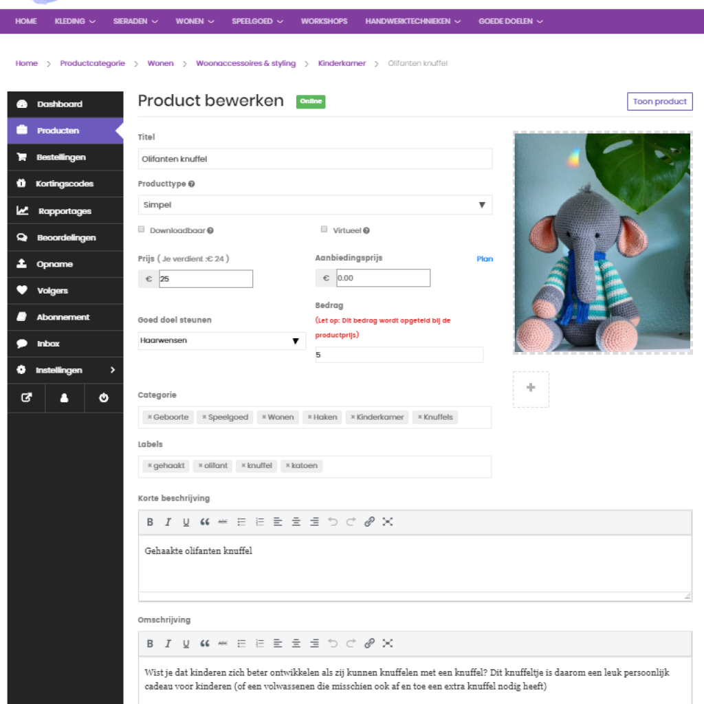This screenshot has height=704, width=704.
Task: Open Rapportages in the sidebar
Action: pos(65,210)
